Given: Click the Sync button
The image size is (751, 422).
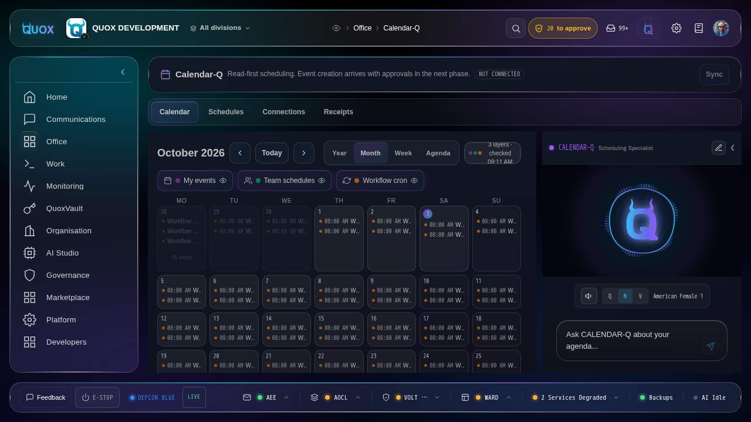Looking at the screenshot, I should 714,74.
